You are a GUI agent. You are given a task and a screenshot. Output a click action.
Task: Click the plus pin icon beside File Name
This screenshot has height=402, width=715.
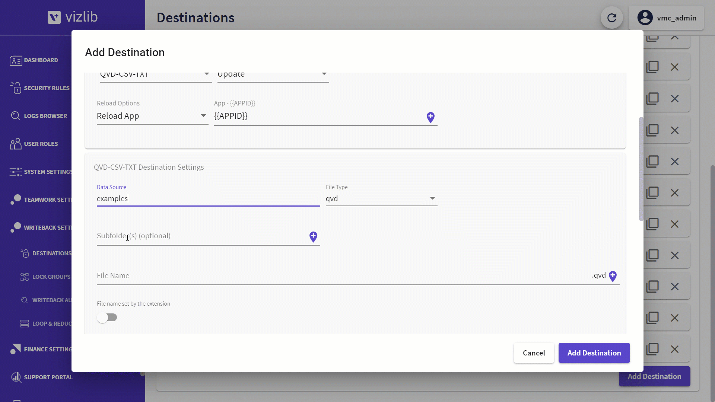[613, 276]
